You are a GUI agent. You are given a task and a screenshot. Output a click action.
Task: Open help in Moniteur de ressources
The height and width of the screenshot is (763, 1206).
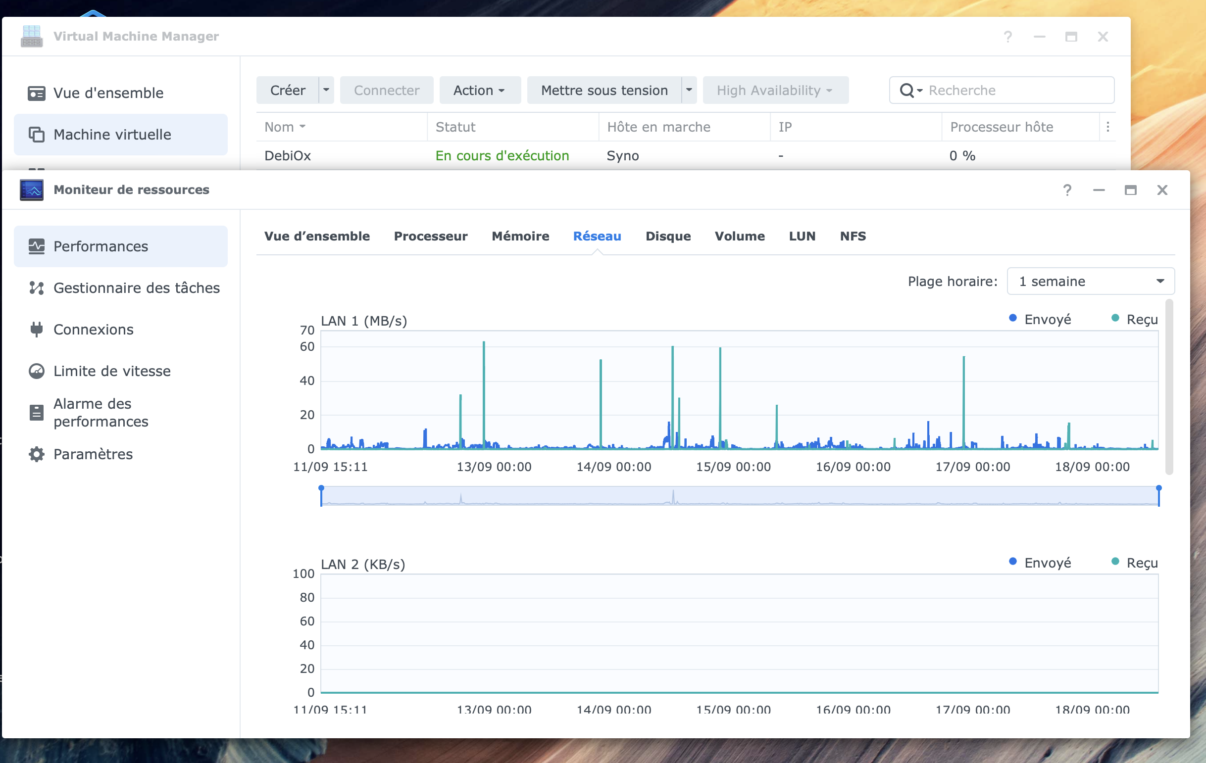pyautogui.click(x=1067, y=190)
